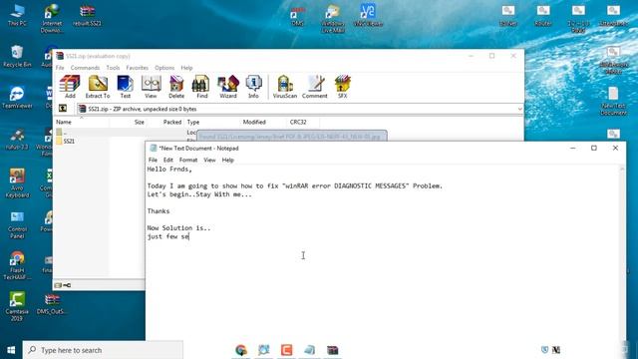Open Notepad Edit menu
This screenshot has height=359, width=638.
click(168, 160)
